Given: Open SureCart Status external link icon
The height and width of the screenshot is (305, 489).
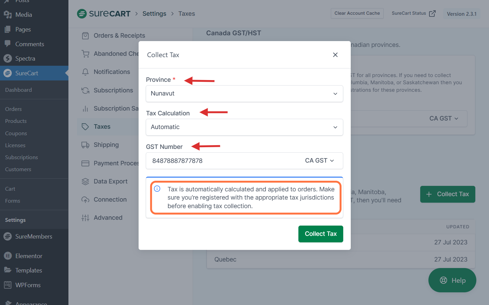Looking at the screenshot, I should 432,13.
